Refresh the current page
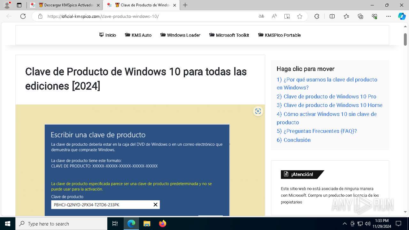 click(x=23, y=16)
